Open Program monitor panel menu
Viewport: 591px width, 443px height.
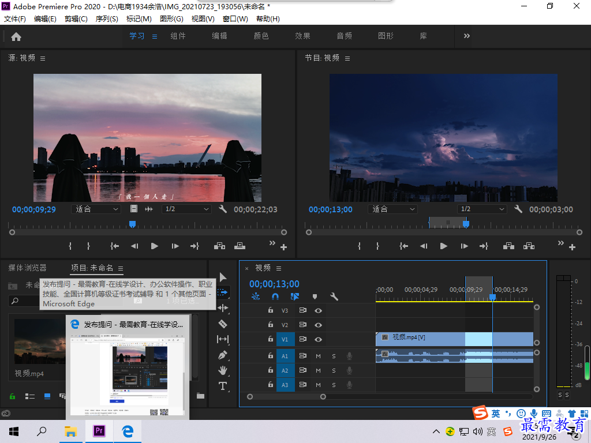point(347,58)
